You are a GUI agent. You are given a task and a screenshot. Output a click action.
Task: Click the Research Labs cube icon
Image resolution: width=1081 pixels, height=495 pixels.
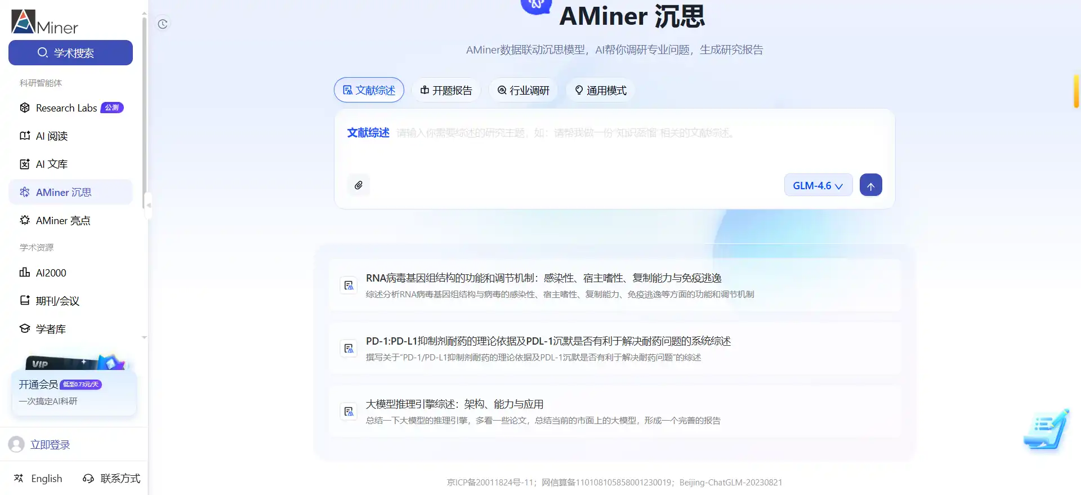(x=25, y=108)
